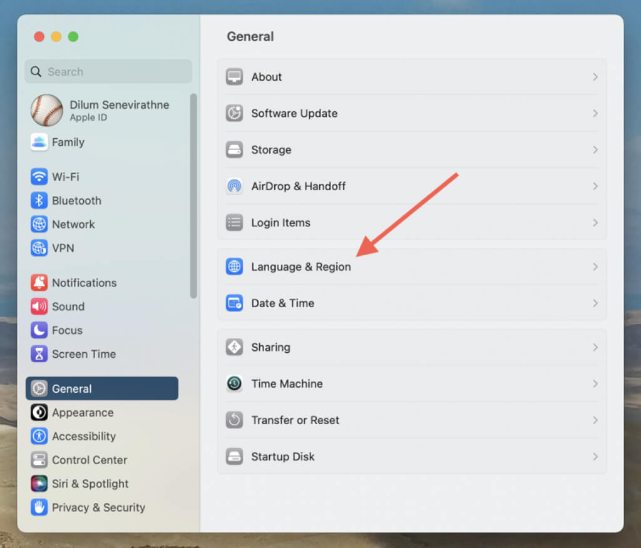Click the VPN sidebar icon
This screenshot has height=548, width=641.
pos(39,248)
